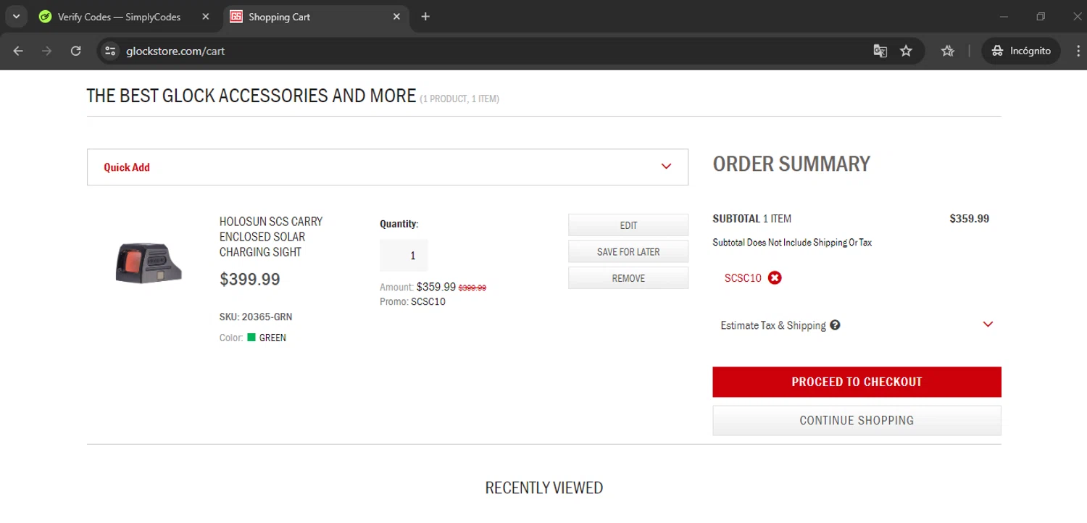The image size is (1087, 523).
Task: Expand Estimate Tax & Shipping
Action: coord(987,325)
